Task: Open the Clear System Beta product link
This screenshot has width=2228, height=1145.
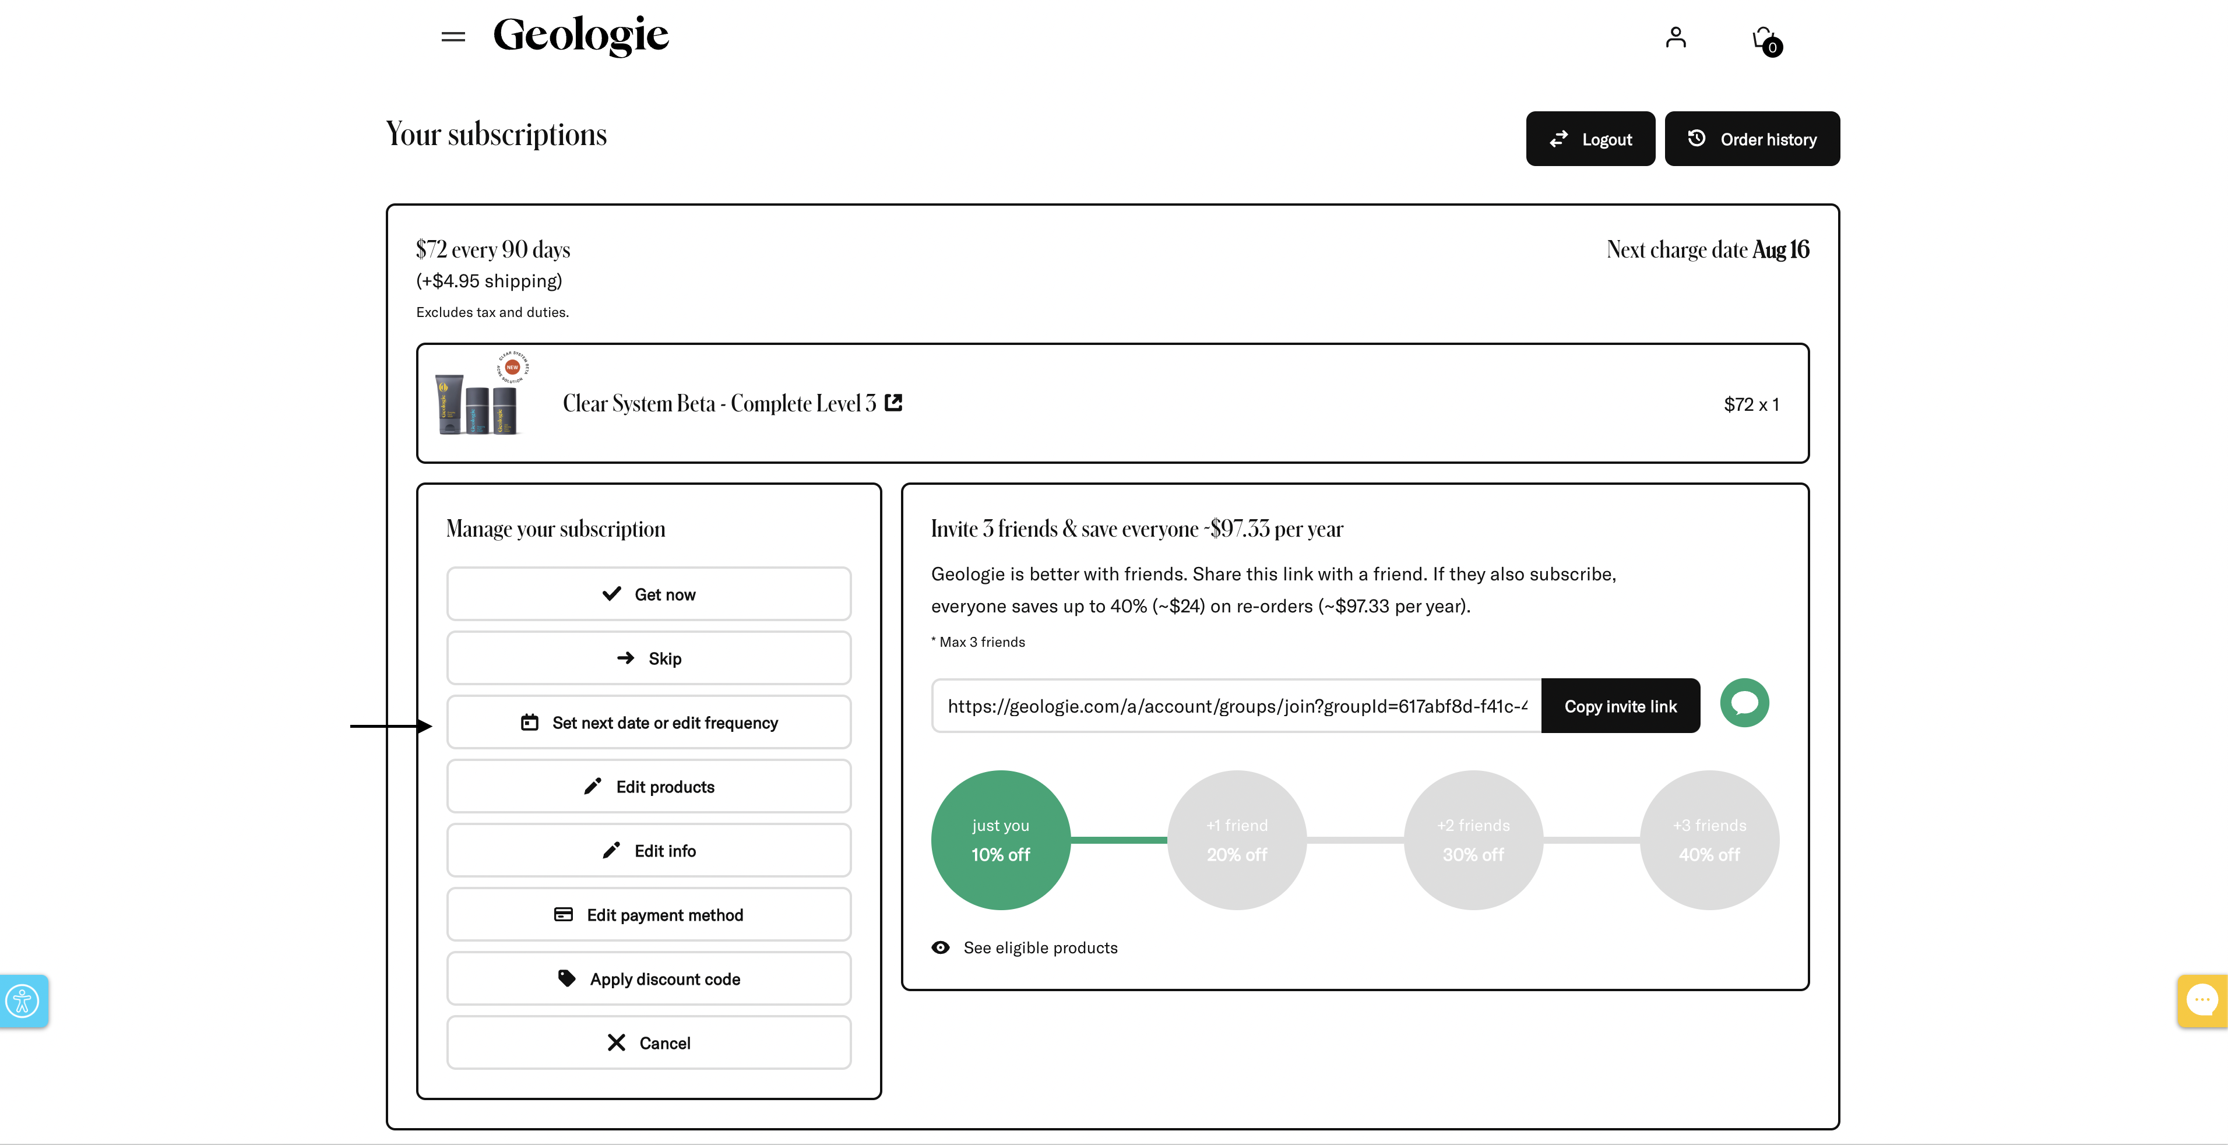Action: coord(720,403)
